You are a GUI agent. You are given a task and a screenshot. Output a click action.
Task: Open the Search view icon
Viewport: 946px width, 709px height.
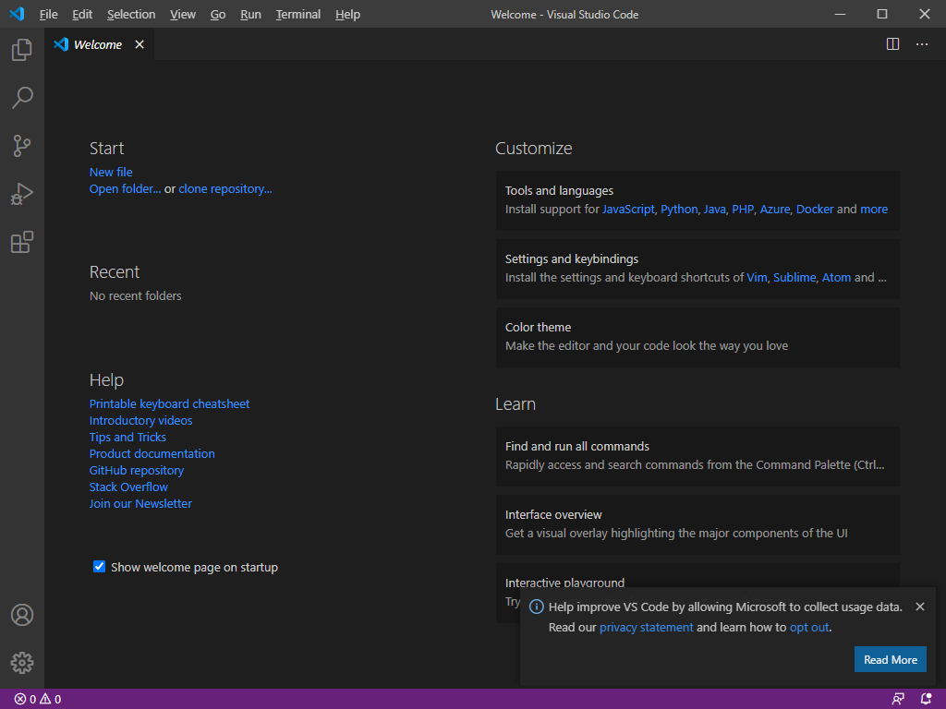[x=22, y=98]
